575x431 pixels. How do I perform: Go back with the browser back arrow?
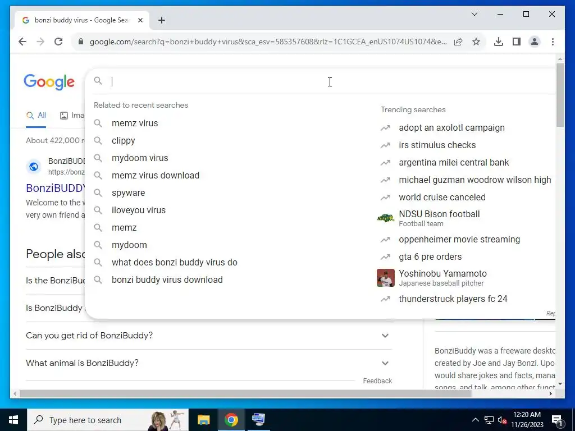[x=22, y=42]
